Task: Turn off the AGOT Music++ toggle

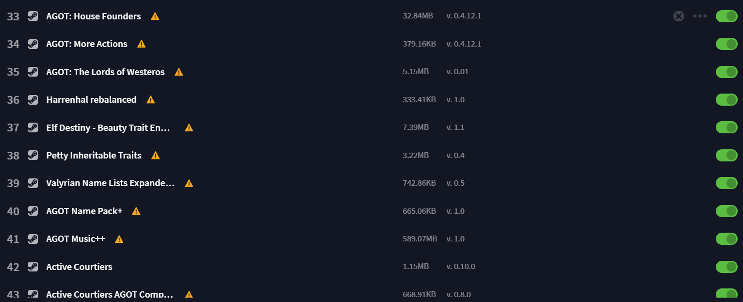Action: [x=727, y=239]
